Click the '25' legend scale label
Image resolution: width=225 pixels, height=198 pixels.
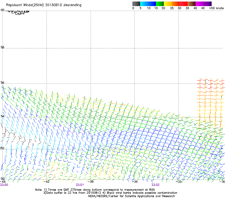[172, 8]
